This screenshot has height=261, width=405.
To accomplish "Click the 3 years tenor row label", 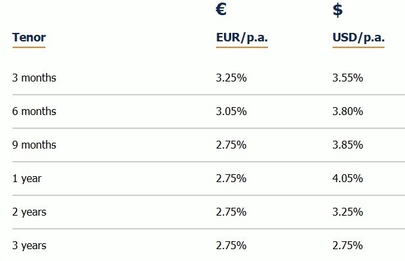I will point(29,246).
